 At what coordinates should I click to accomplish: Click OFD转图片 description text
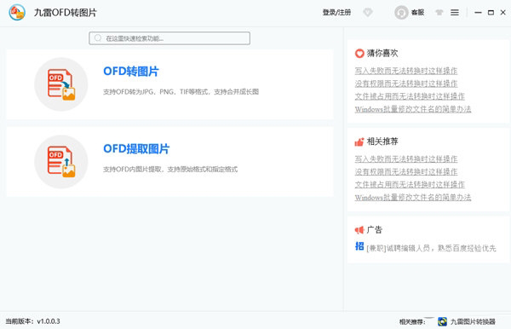181,91
